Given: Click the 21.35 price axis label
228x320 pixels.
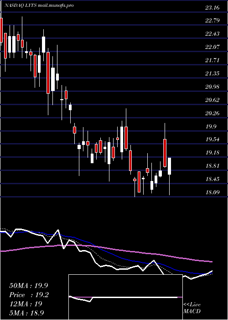Looking at the screenshot, I should coord(212,74).
